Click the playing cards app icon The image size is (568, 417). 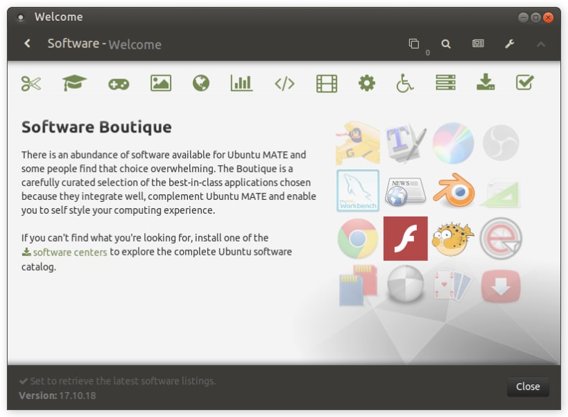(453, 285)
